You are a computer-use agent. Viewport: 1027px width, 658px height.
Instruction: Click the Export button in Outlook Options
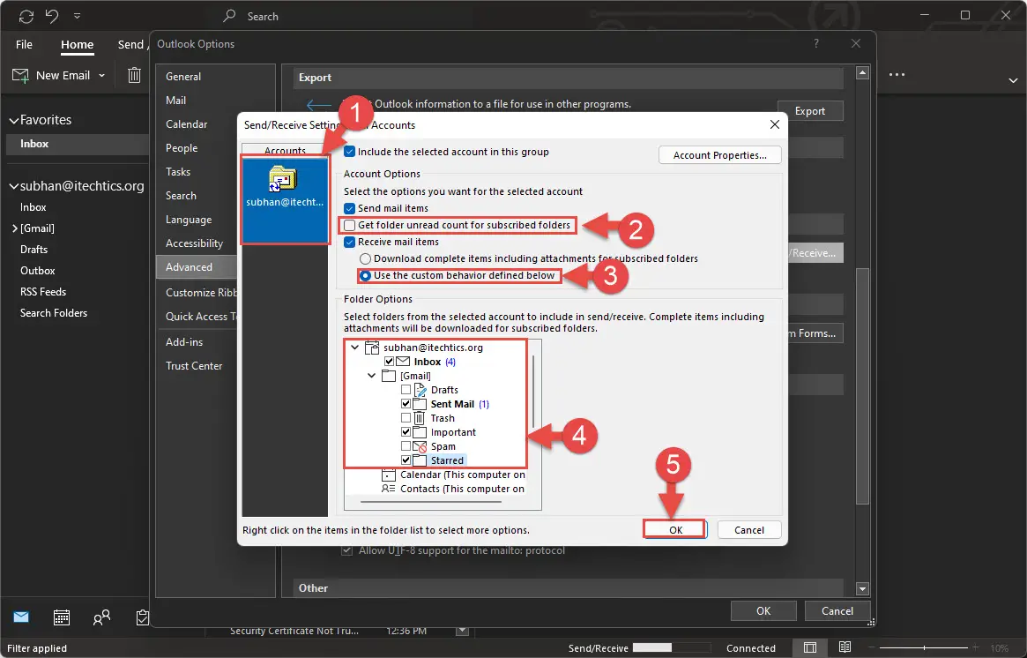click(810, 111)
